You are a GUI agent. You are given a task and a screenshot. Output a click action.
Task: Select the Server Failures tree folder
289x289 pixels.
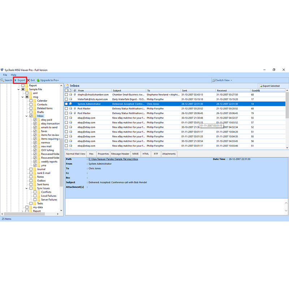click(49, 200)
